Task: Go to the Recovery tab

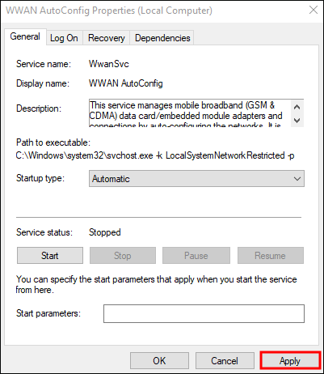Action: (107, 38)
